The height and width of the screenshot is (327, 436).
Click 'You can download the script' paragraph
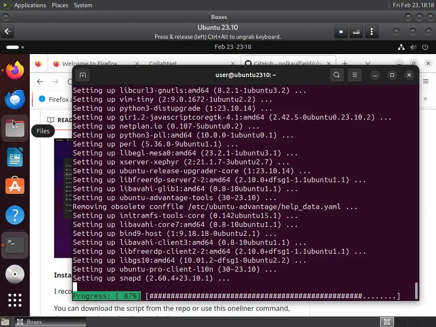point(172,308)
